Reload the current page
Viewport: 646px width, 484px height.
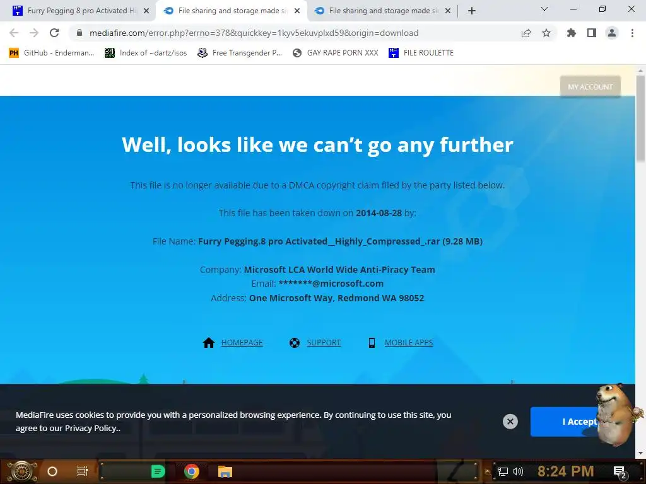(54, 33)
